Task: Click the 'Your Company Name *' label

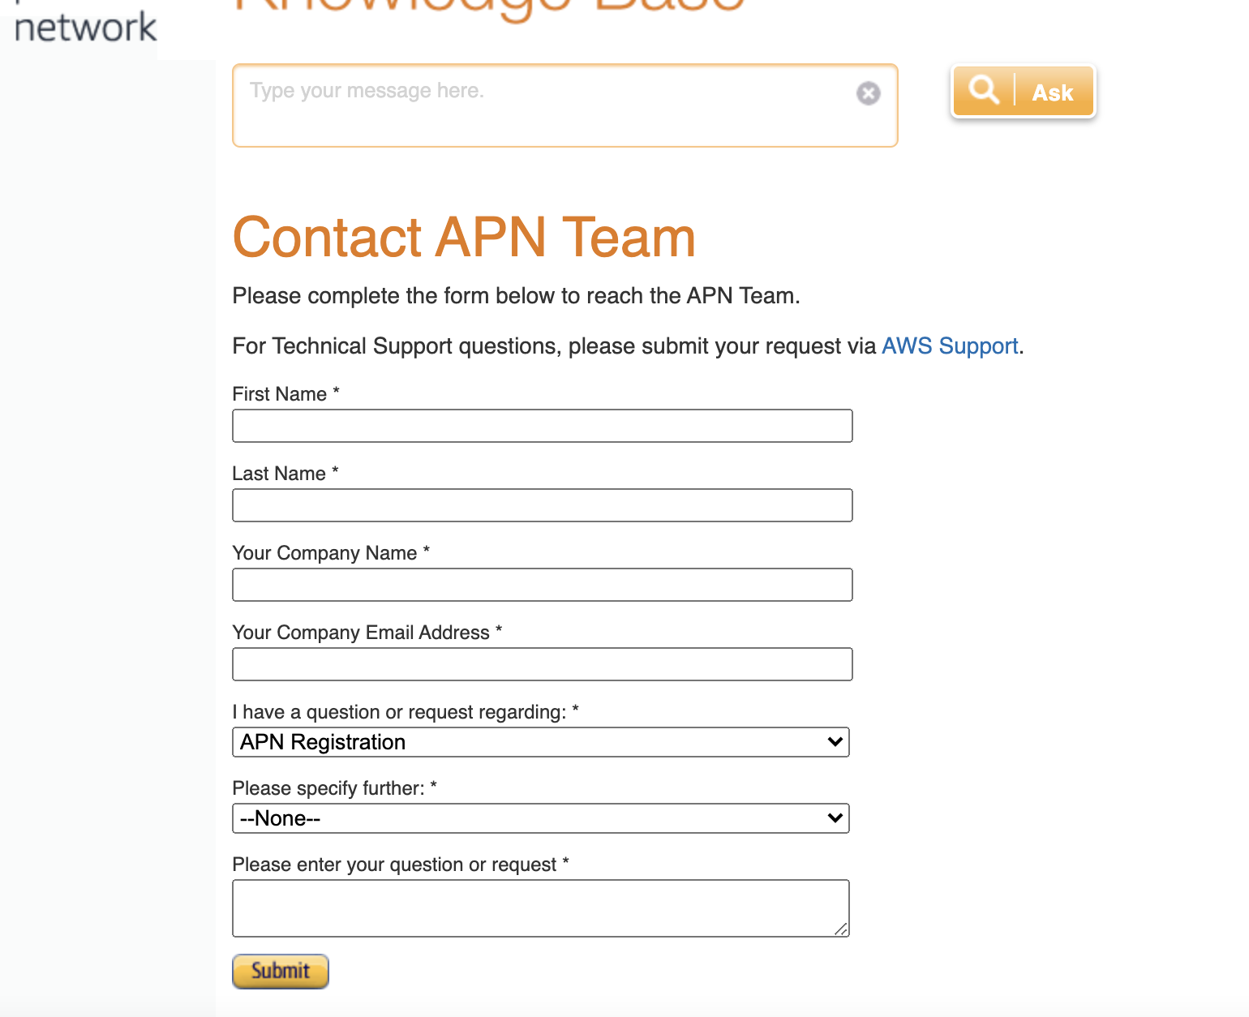Action: pyautogui.click(x=331, y=553)
